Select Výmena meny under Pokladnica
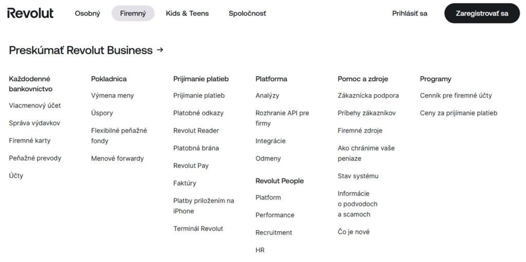 point(112,95)
